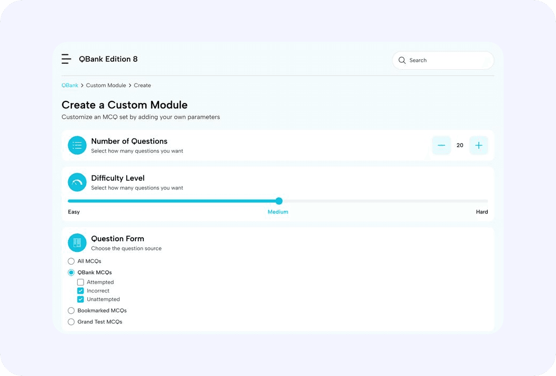Screen dimensions: 556x376
Task: Click the Number of Questions heading
Action: tap(129, 141)
